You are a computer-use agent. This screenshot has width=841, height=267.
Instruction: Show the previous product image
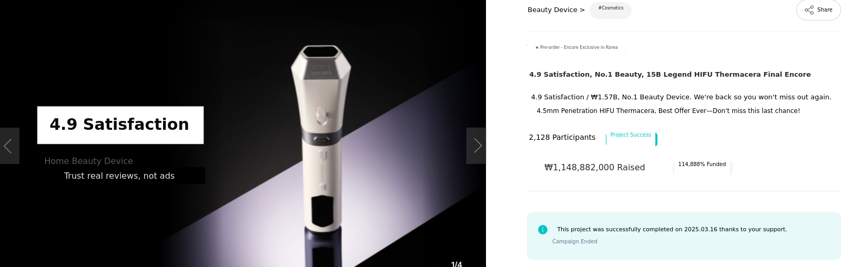[9, 146]
